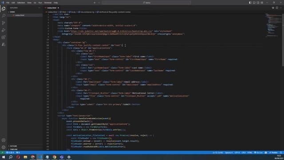The image size is (284, 160).
Task: Click the Ln, Col cursor position indicator
Action: tap(218, 152)
